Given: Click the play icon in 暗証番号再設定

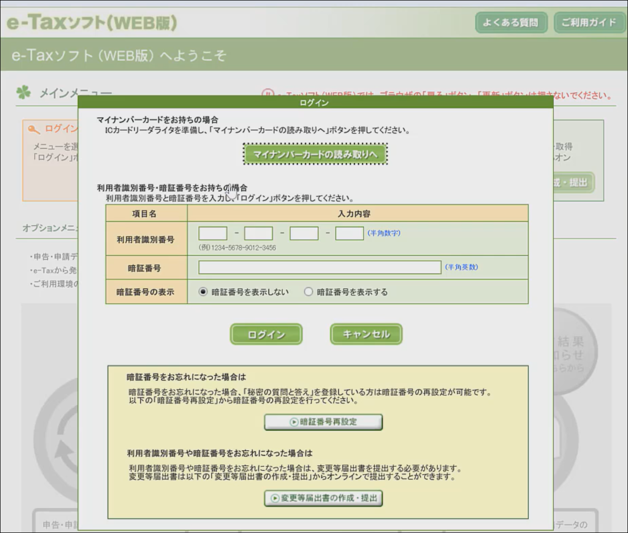Looking at the screenshot, I should [294, 422].
